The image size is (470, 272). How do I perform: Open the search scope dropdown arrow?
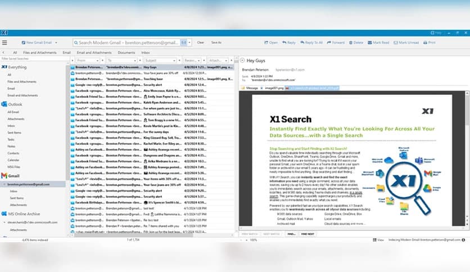click(x=189, y=43)
